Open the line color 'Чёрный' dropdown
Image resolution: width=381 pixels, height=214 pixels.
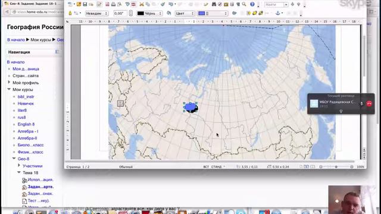coord(149,13)
